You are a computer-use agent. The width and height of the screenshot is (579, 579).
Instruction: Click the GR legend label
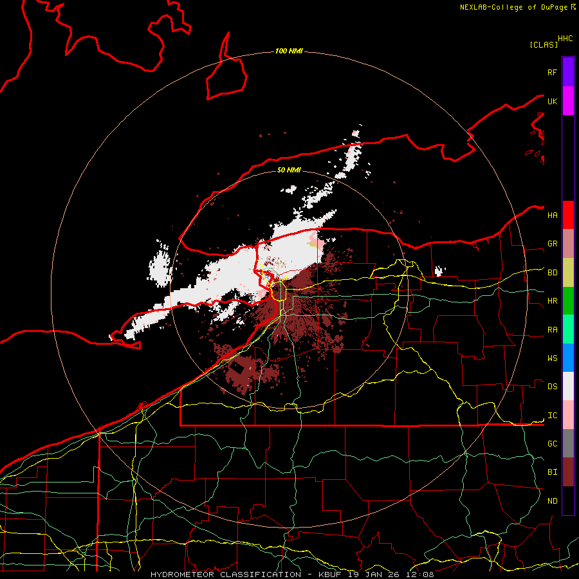(552, 244)
